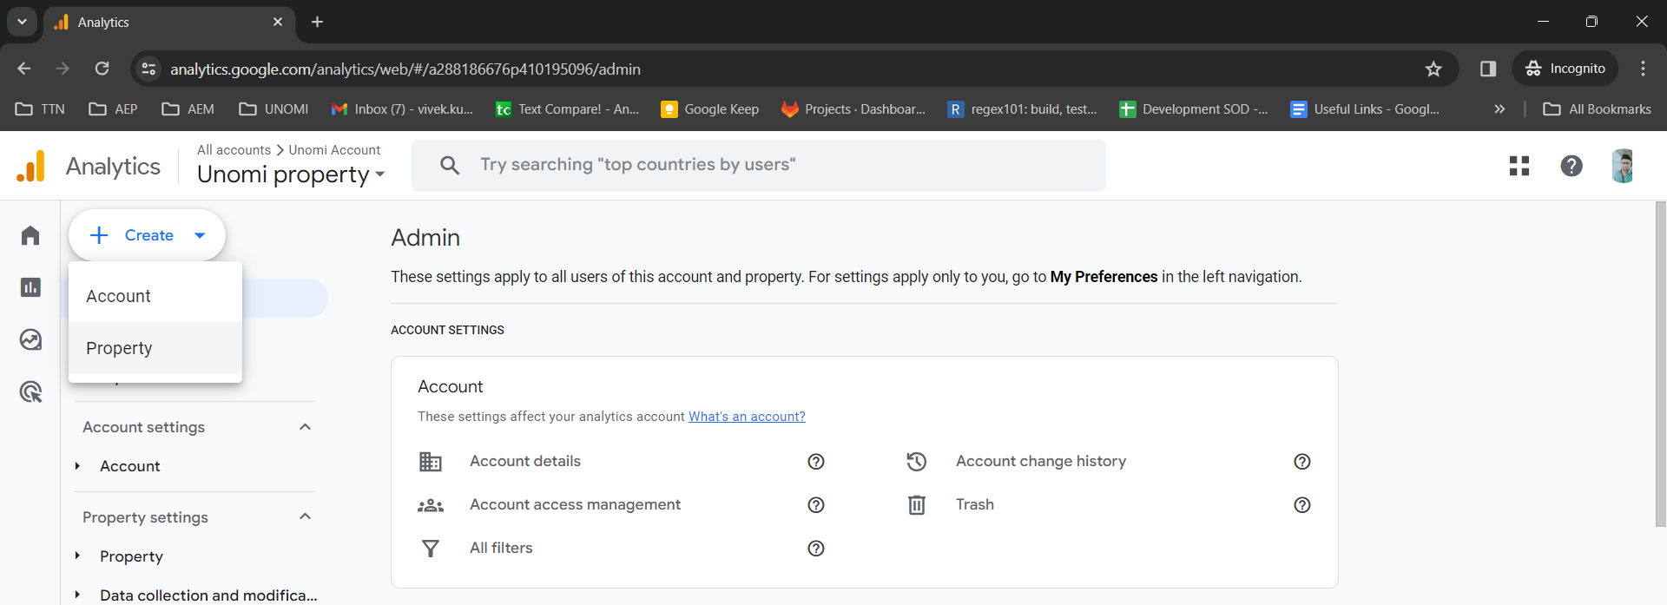Click the Unomi Account breadcrumb
The image size is (1667, 605).
pos(334,150)
